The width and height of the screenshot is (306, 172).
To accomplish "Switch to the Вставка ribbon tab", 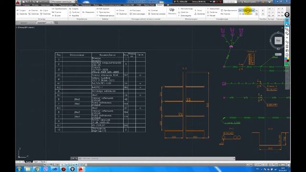I will [x=35, y=5].
